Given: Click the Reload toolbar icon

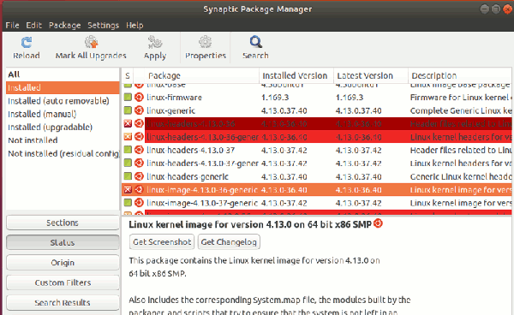Looking at the screenshot, I should point(27,43).
